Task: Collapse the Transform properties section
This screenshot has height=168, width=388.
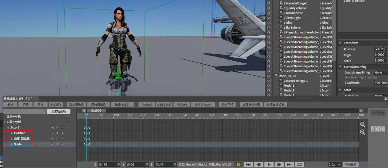Action: coord(340,43)
